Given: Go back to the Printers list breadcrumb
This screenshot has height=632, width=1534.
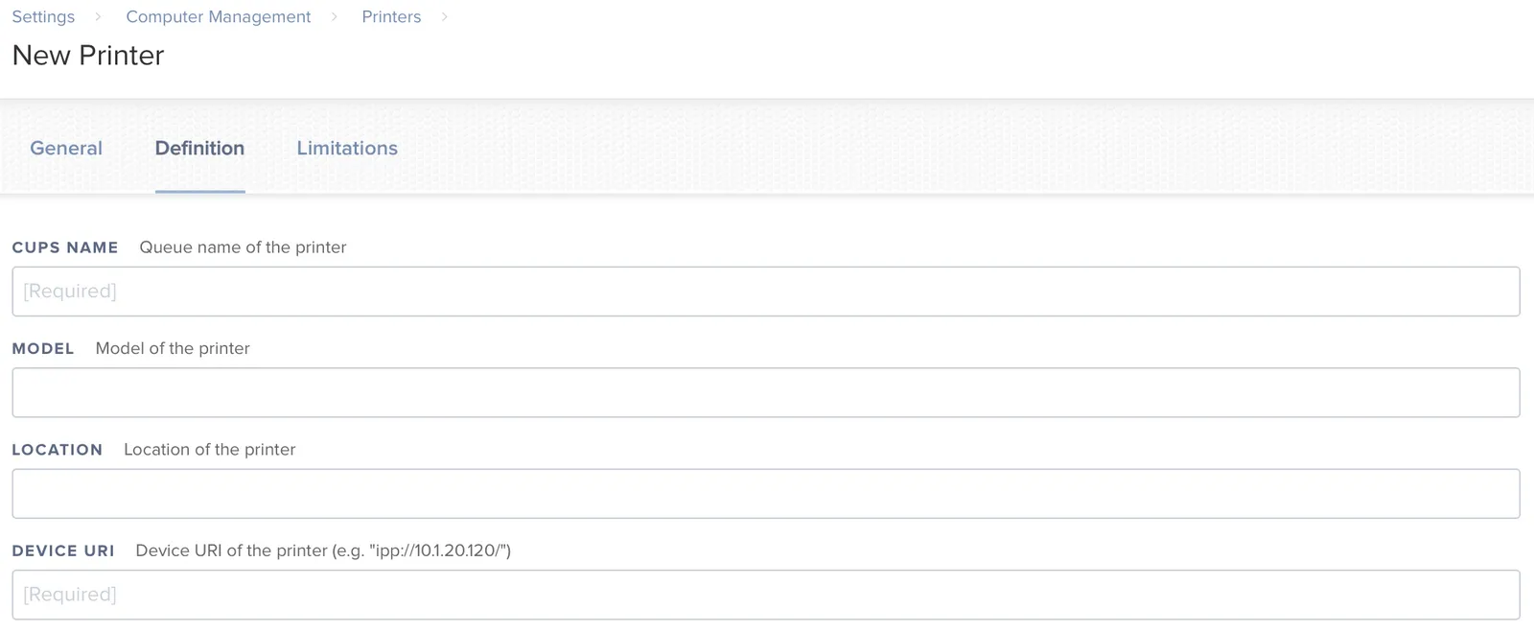Looking at the screenshot, I should click(x=390, y=16).
